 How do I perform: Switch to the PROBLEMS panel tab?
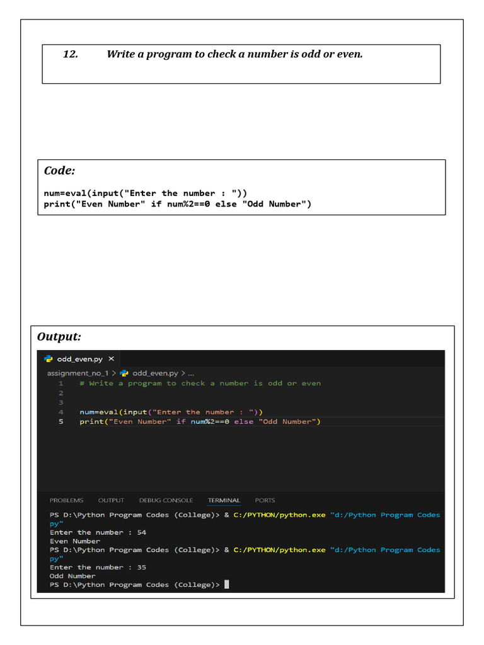(66, 501)
